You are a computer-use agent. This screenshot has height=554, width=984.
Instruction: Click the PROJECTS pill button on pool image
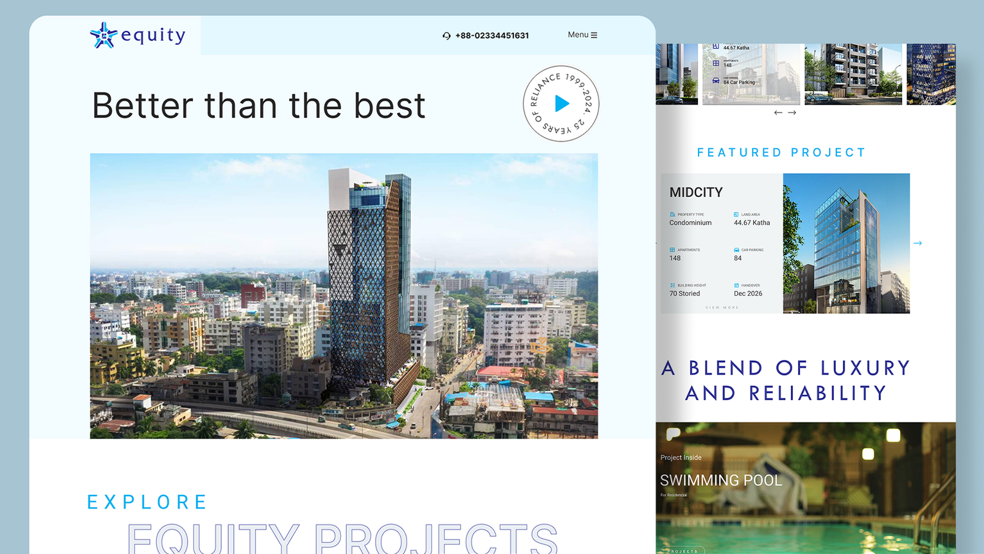click(x=683, y=550)
